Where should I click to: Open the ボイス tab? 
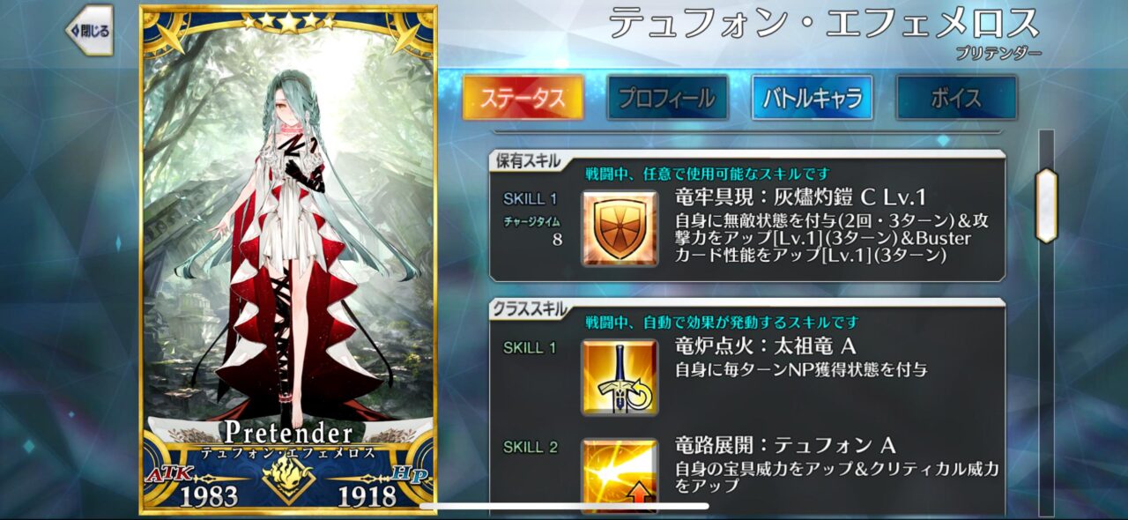tap(956, 98)
